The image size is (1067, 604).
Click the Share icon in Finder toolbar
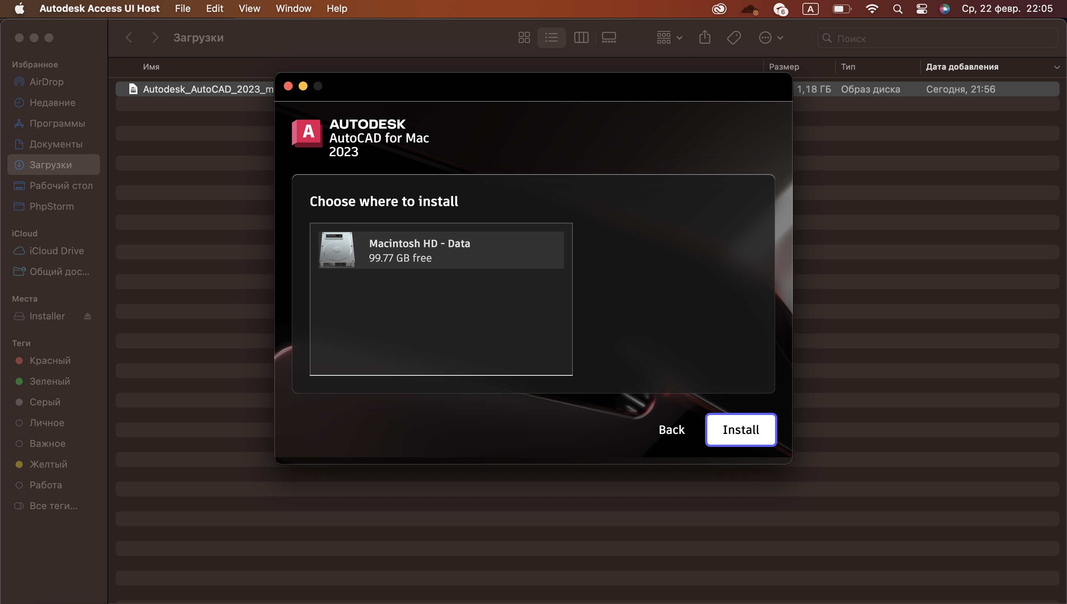point(705,38)
